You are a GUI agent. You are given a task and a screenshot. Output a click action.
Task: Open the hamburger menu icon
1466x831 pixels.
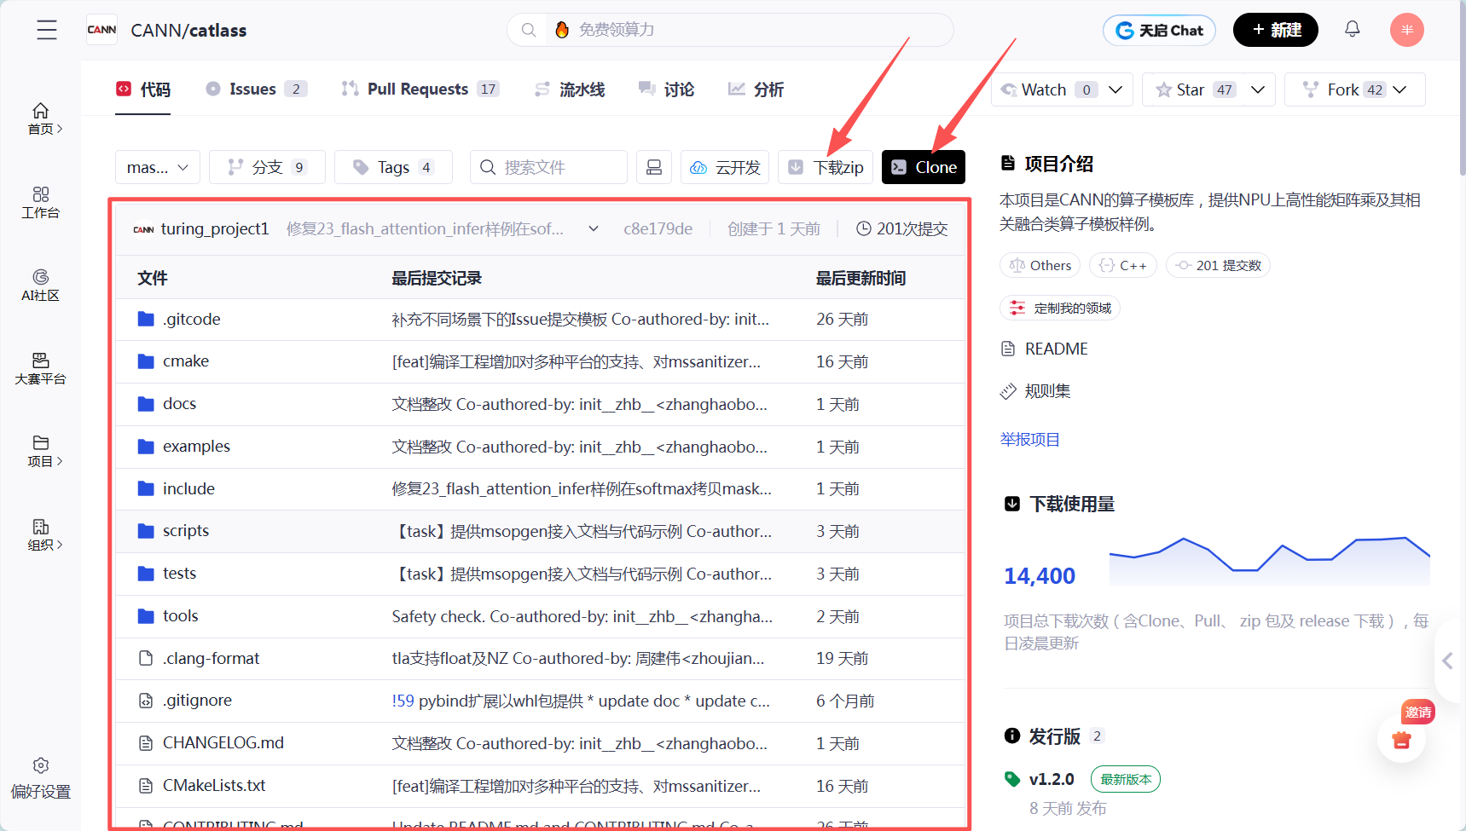(47, 30)
